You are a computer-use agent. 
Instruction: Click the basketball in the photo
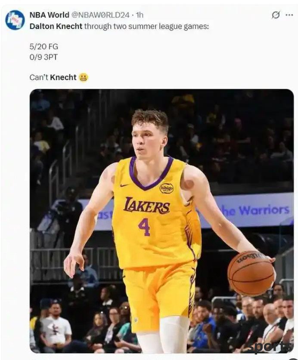251,273
